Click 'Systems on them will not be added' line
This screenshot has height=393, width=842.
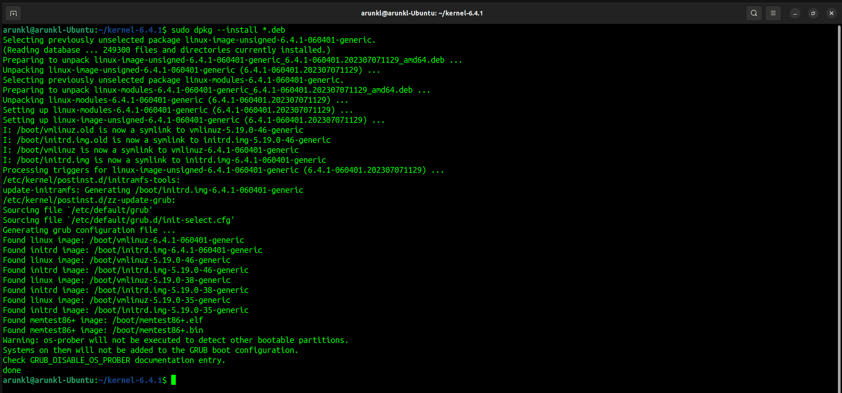click(151, 350)
